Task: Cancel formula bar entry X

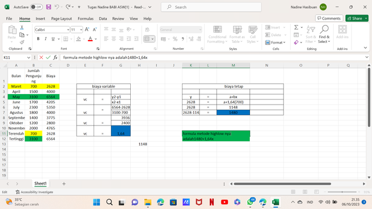Action: pos(41,57)
